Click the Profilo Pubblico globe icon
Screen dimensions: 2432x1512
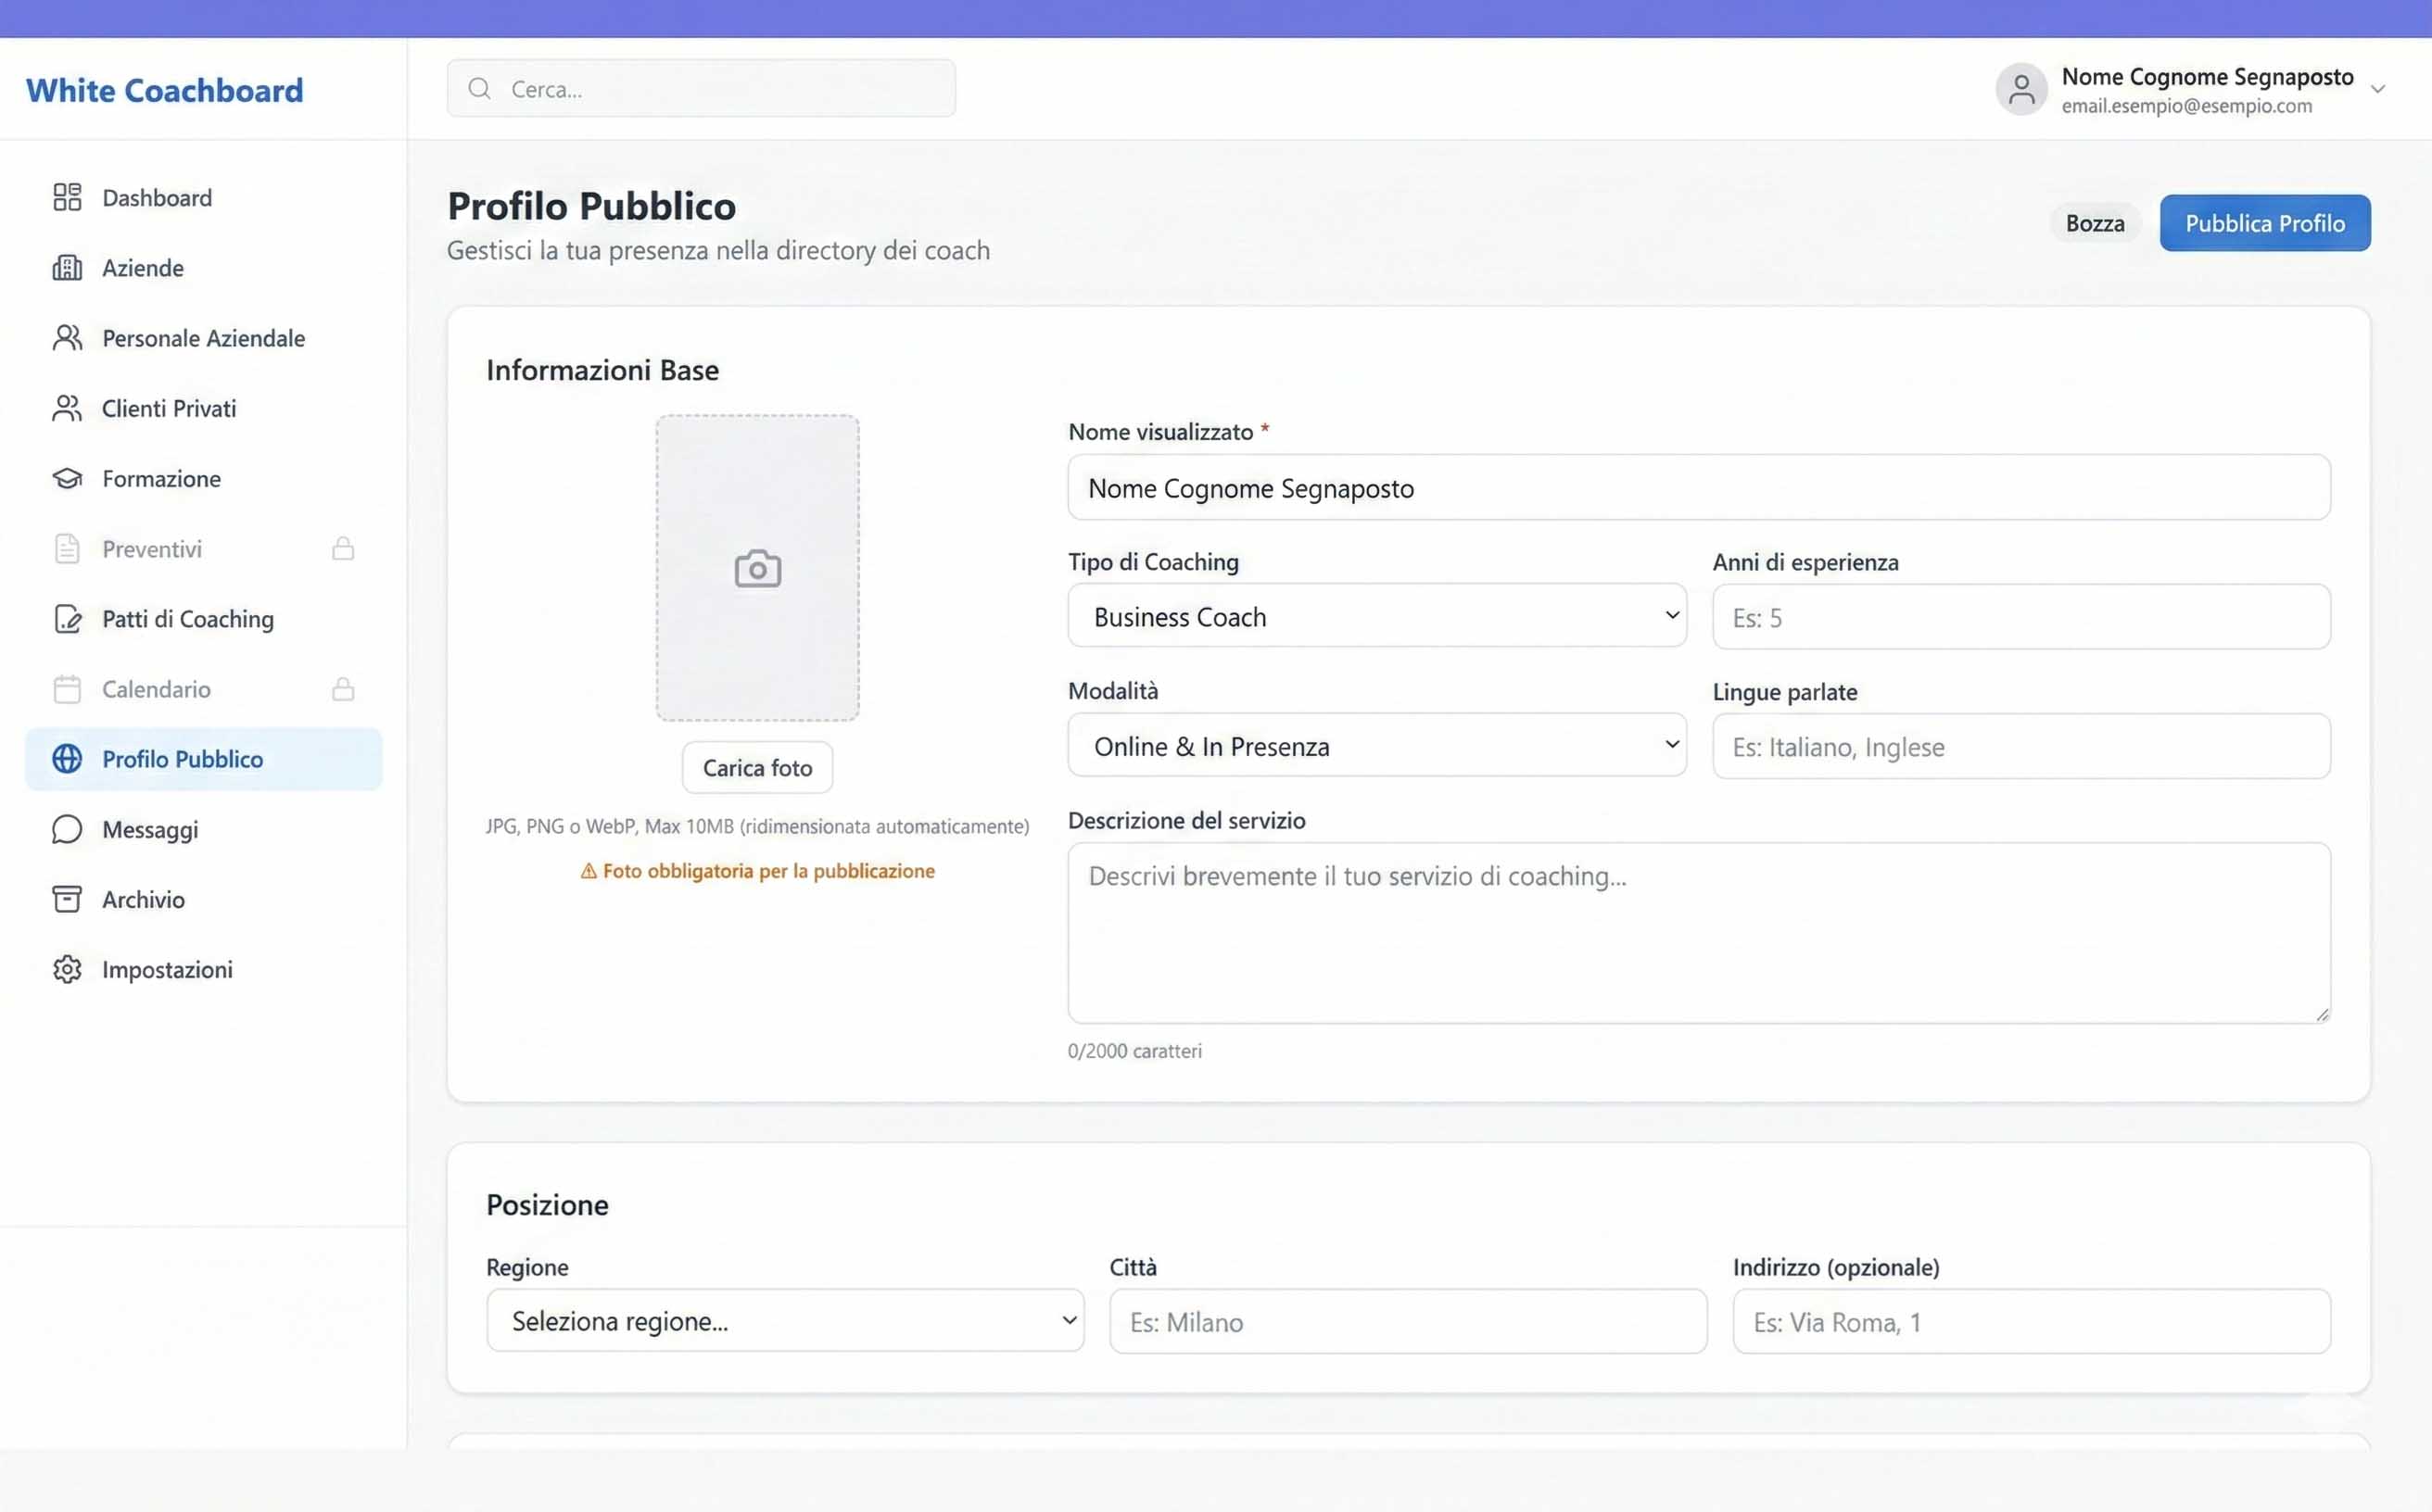(x=67, y=759)
